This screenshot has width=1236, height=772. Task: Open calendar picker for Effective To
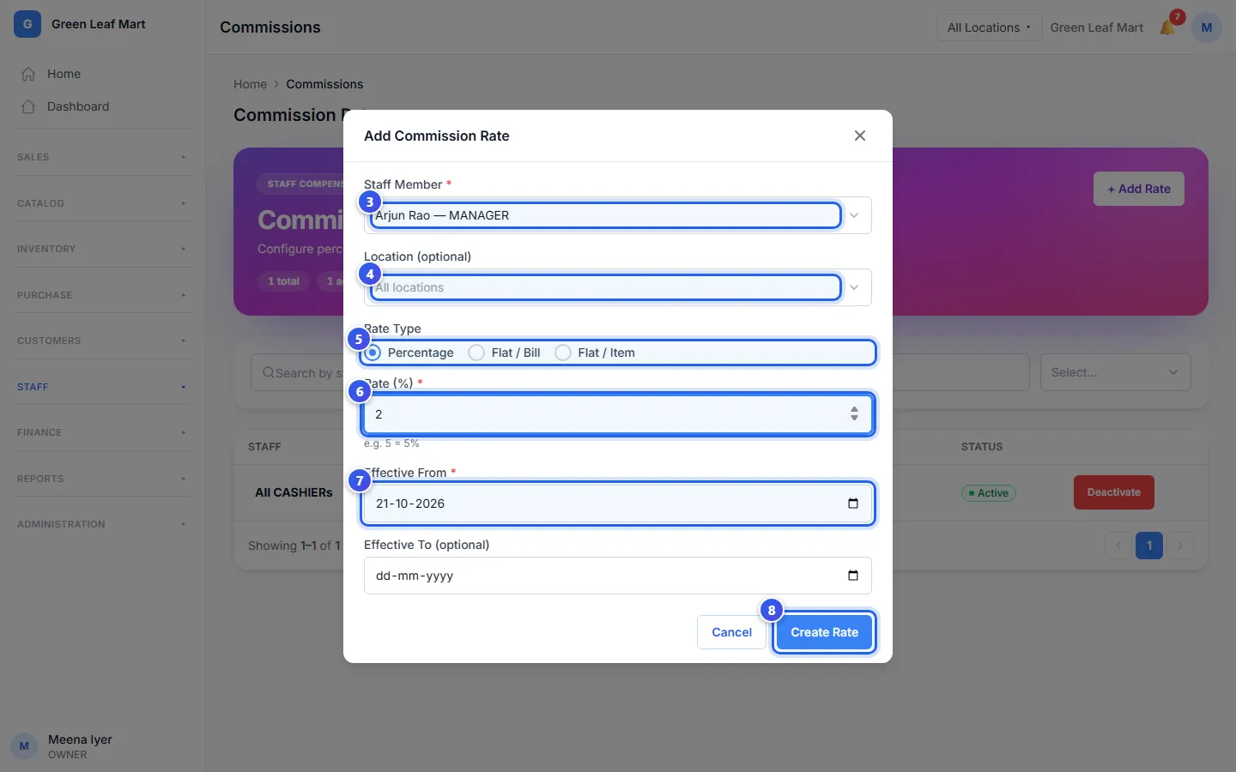(853, 576)
